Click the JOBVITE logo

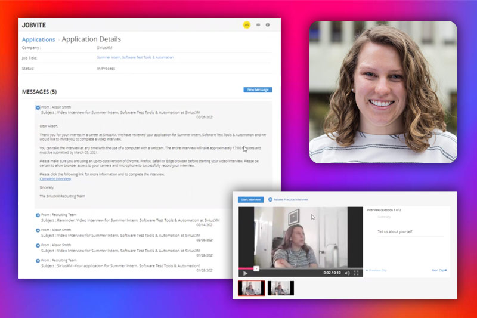[x=34, y=25]
